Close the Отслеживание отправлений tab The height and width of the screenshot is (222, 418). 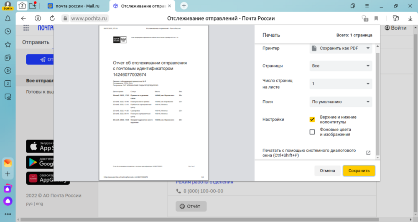click(x=169, y=6)
